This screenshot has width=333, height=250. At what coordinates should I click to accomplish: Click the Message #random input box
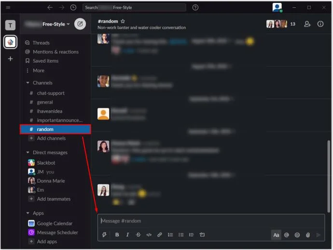(211, 221)
